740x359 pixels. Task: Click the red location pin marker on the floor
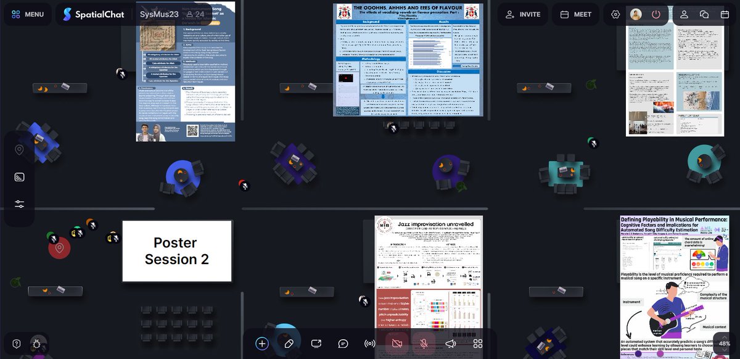59,248
